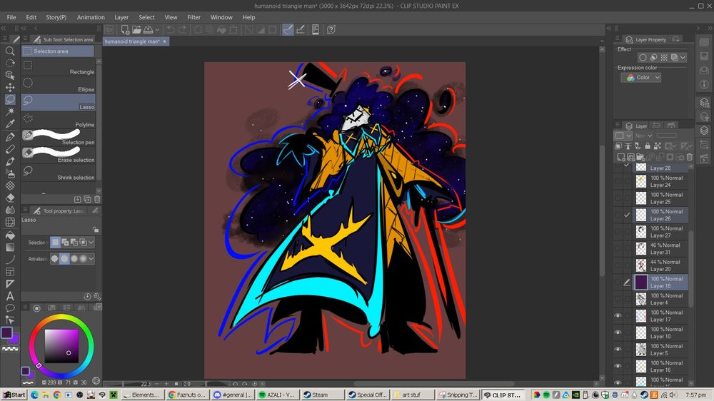Open Steam from the taskbar

[x=323, y=395]
